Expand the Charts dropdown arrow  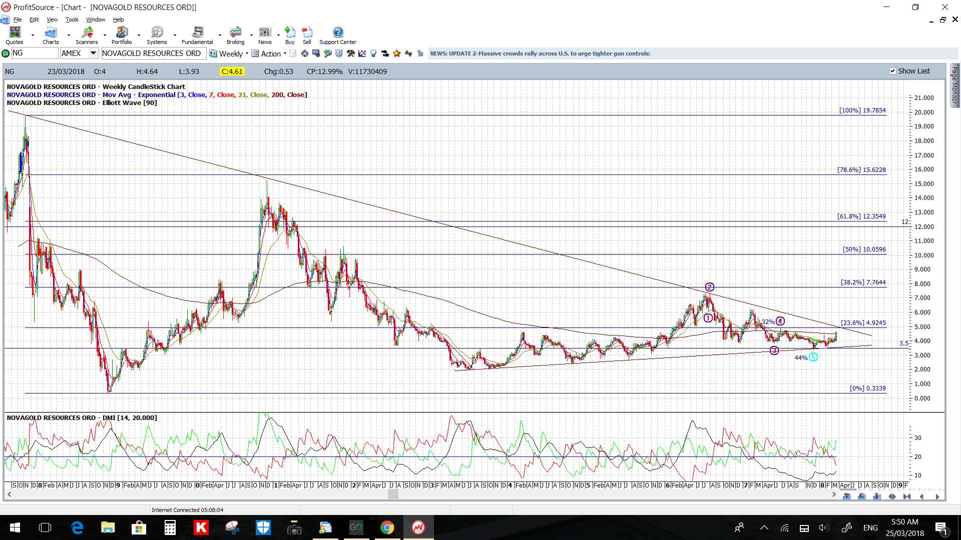[69, 35]
